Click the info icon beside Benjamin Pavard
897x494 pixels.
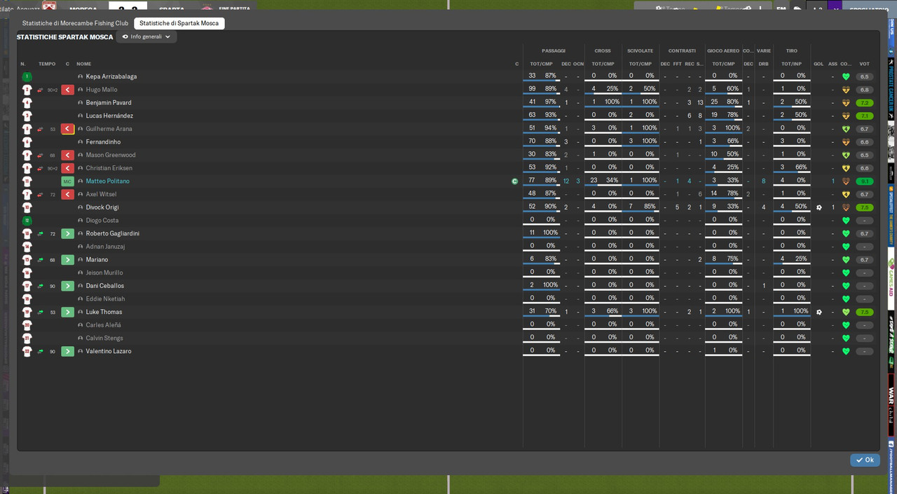[81, 103]
